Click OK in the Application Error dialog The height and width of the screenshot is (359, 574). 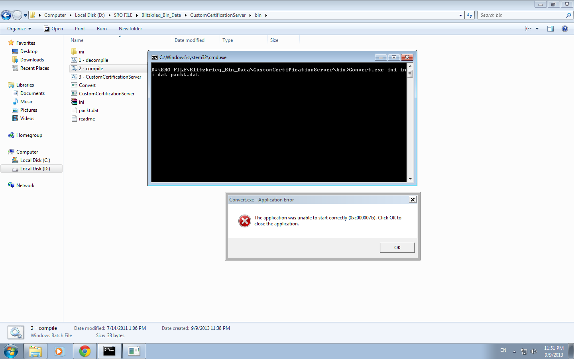[397, 248]
